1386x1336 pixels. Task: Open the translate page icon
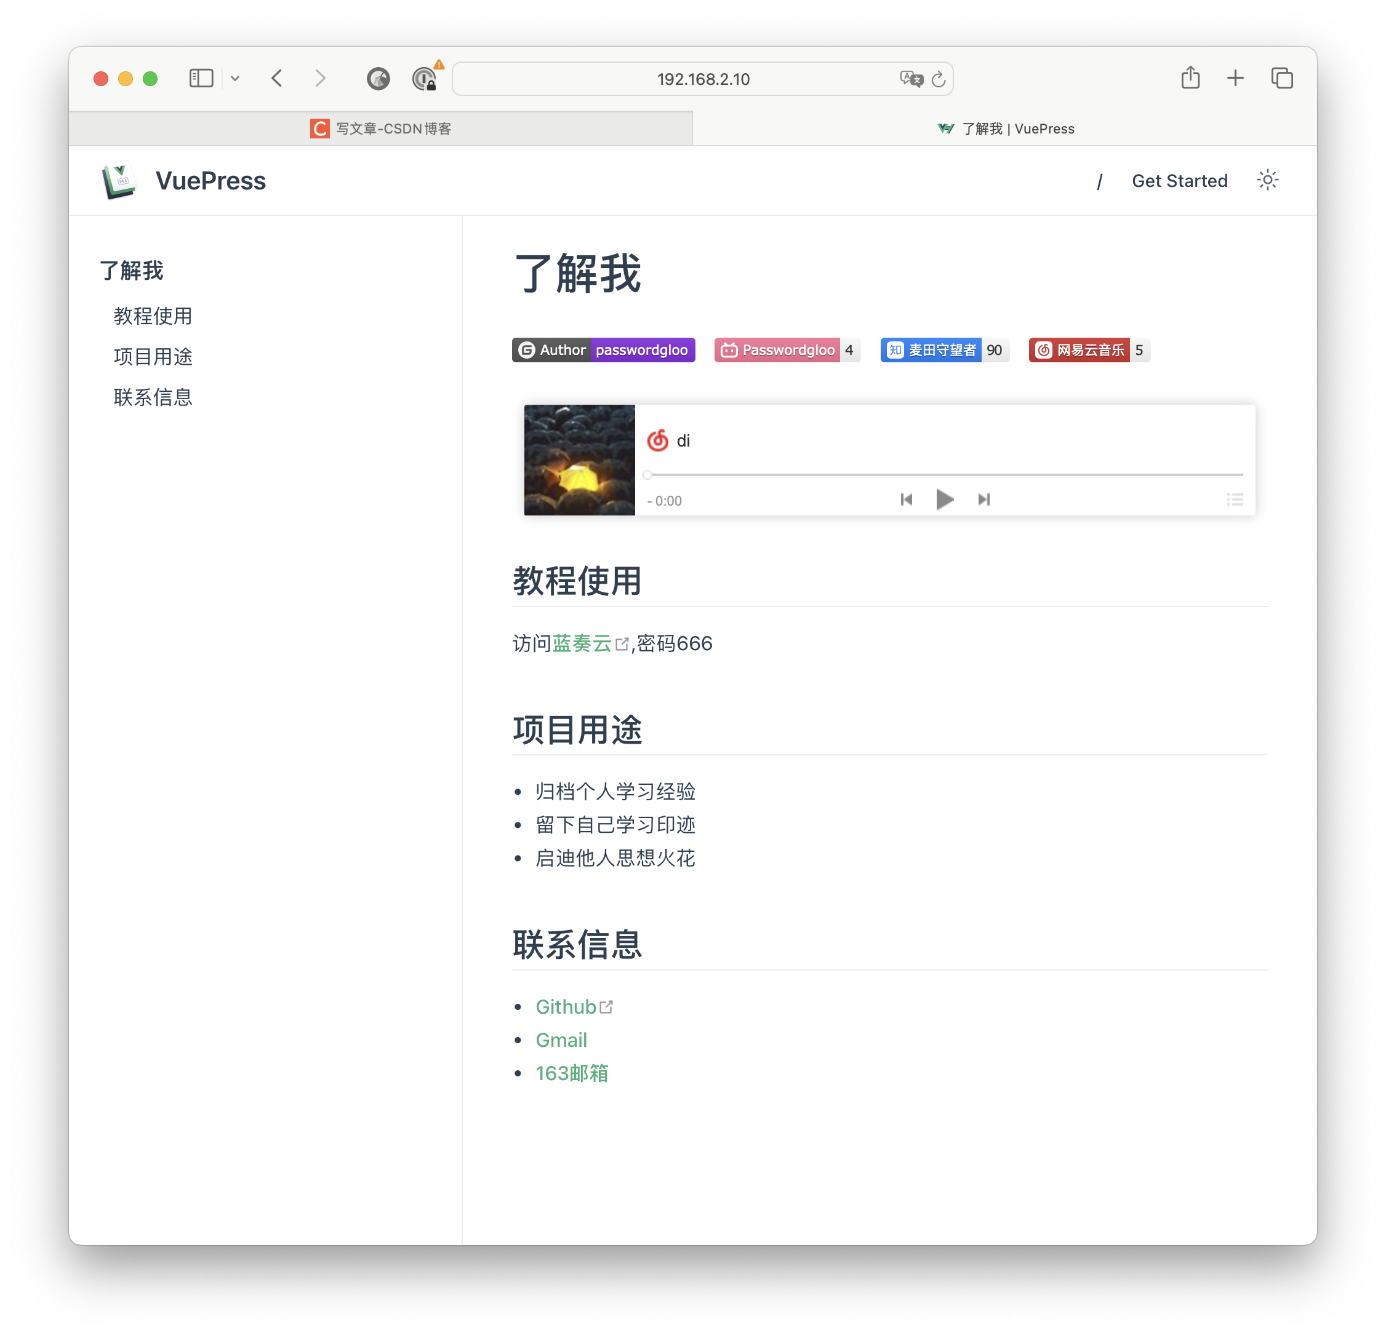tap(911, 79)
